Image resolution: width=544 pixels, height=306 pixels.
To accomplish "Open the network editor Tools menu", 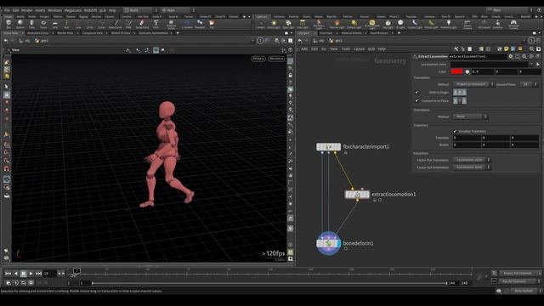I will 346,49.
